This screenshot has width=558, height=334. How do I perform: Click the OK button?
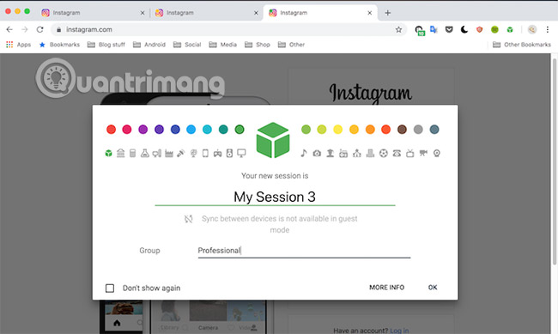tap(433, 288)
